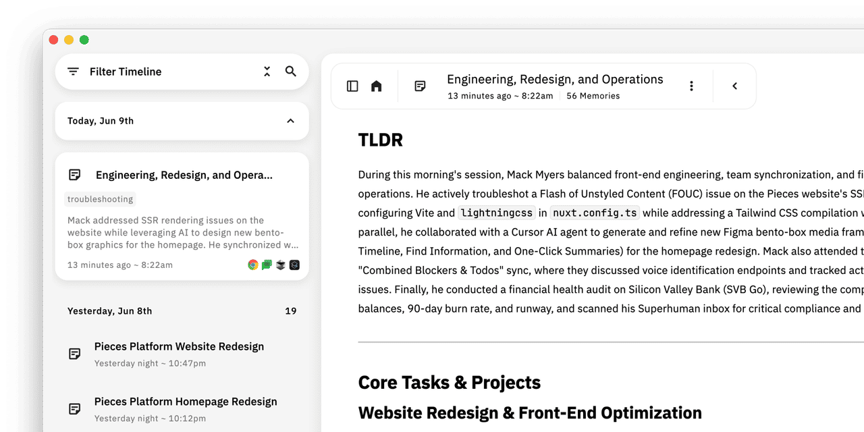Click Website Redesign & Front-End Optimization heading
The height and width of the screenshot is (432, 864).
[x=530, y=413]
